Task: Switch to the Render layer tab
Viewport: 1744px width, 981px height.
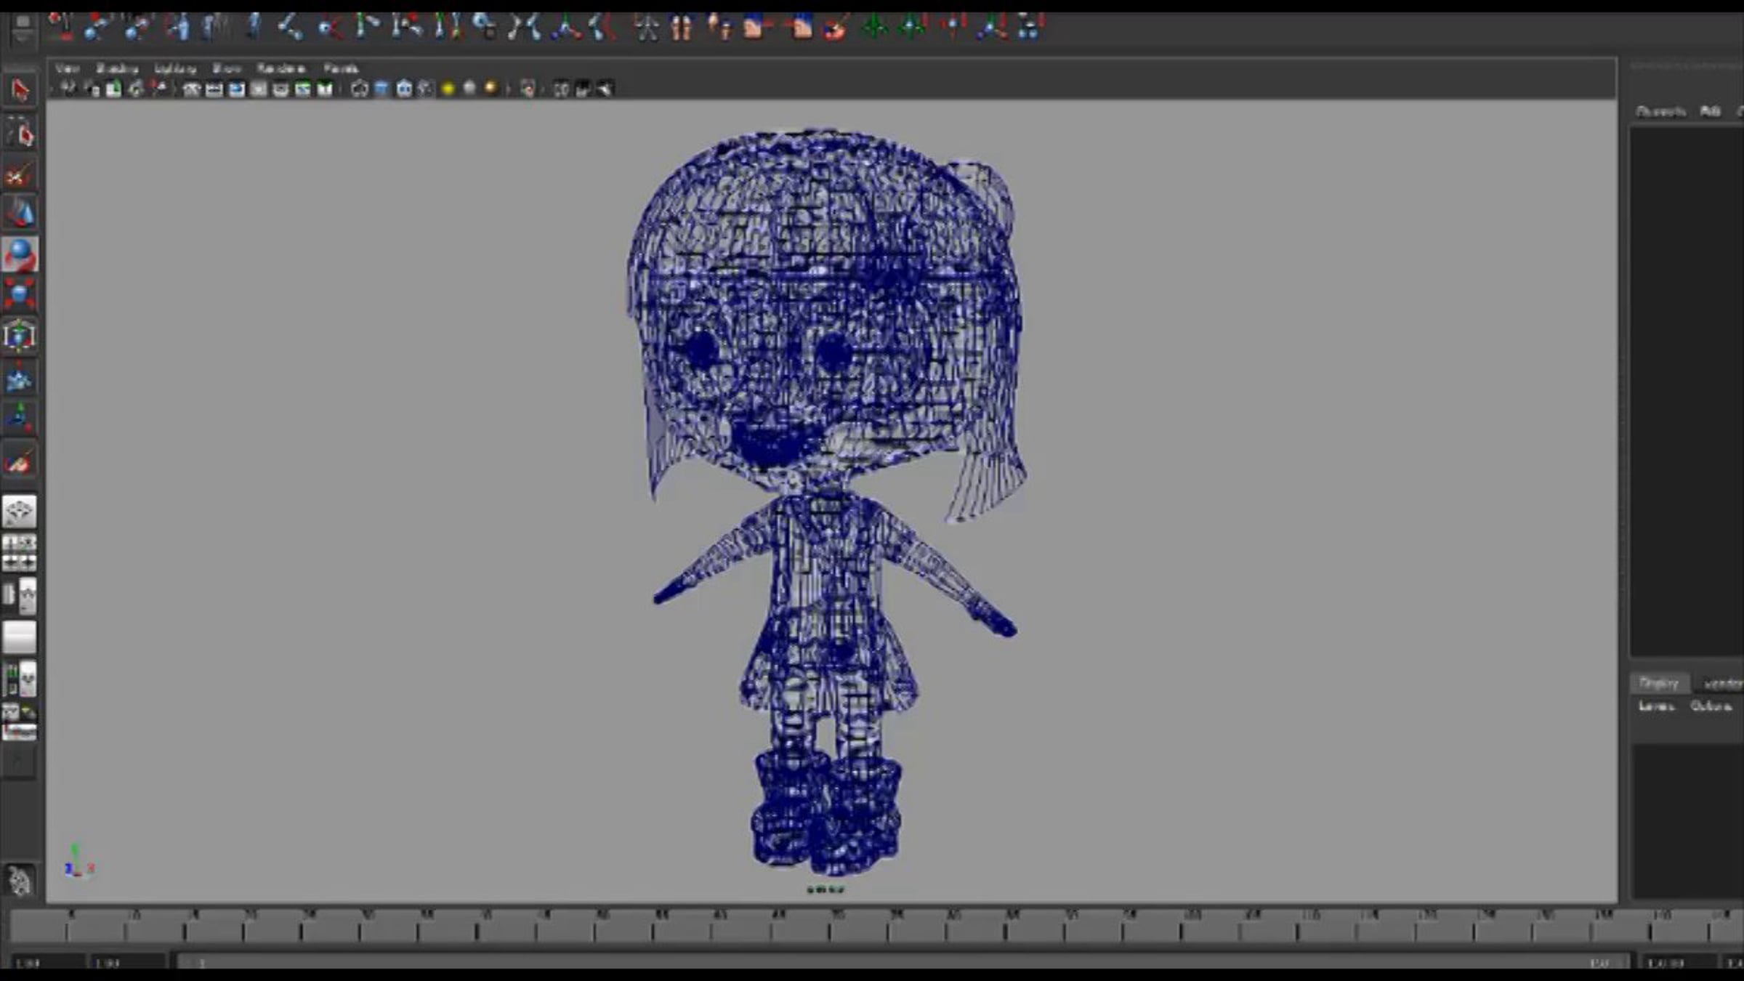Action: (1722, 683)
